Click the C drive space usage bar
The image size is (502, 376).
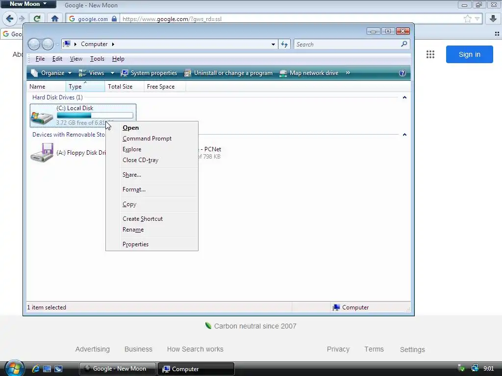95,116
